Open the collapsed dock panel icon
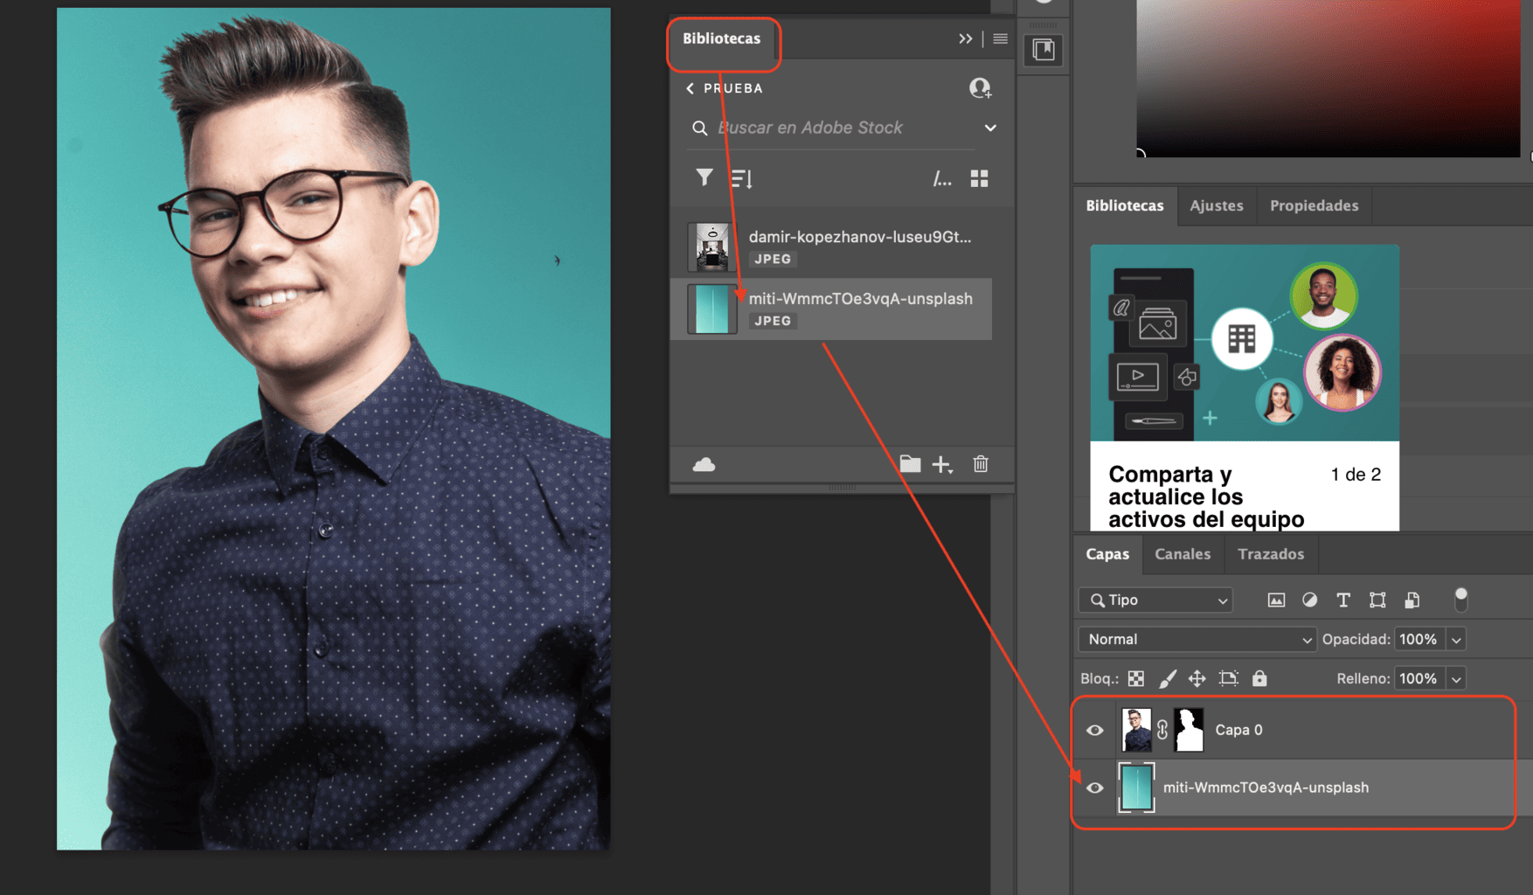This screenshot has width=1533, height=895. pos(1044,50)
